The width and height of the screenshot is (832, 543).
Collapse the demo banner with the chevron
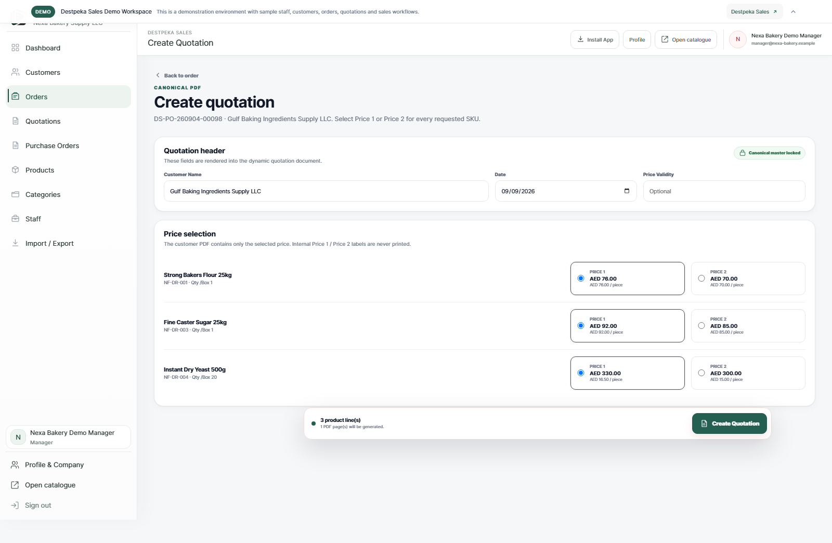click(793, 11)
